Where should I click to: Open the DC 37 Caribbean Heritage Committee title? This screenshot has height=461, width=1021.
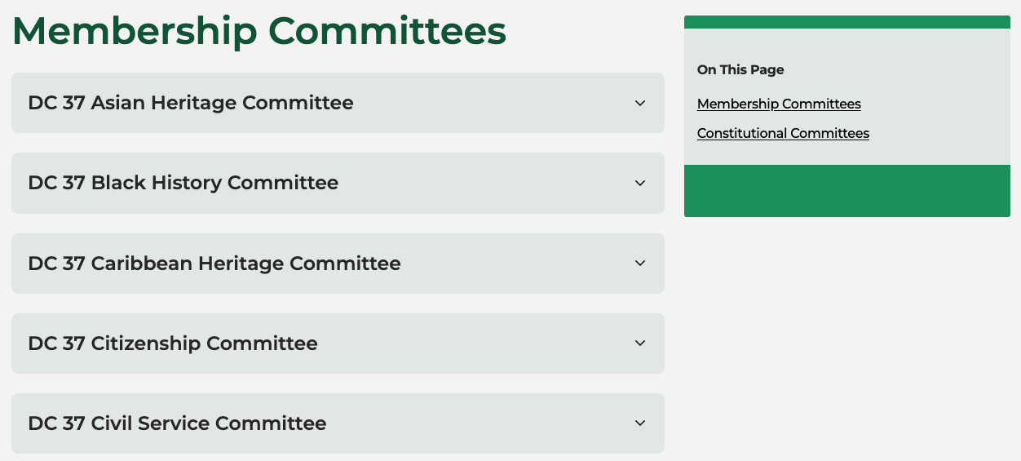(x=214, y=264)
